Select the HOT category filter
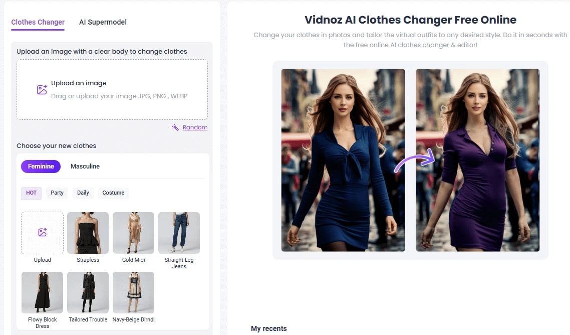 tap(31, 193)
